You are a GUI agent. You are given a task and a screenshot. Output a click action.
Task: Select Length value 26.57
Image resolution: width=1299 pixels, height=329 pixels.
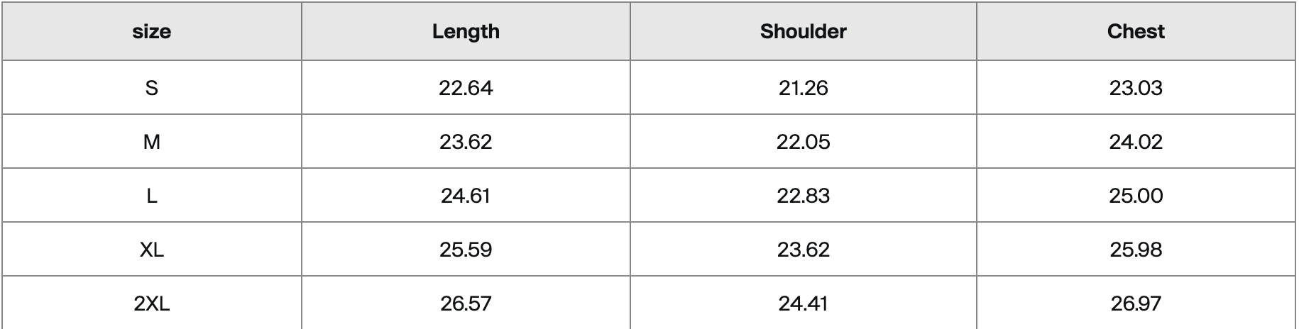pos(466,303)
